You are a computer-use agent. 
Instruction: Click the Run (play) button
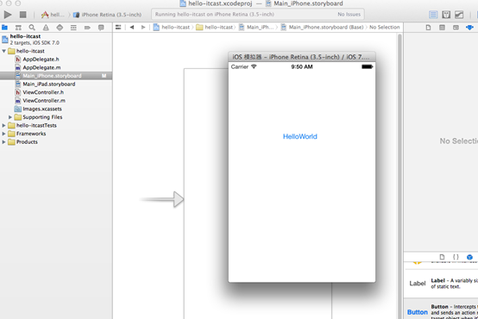(x=8, y=15)
